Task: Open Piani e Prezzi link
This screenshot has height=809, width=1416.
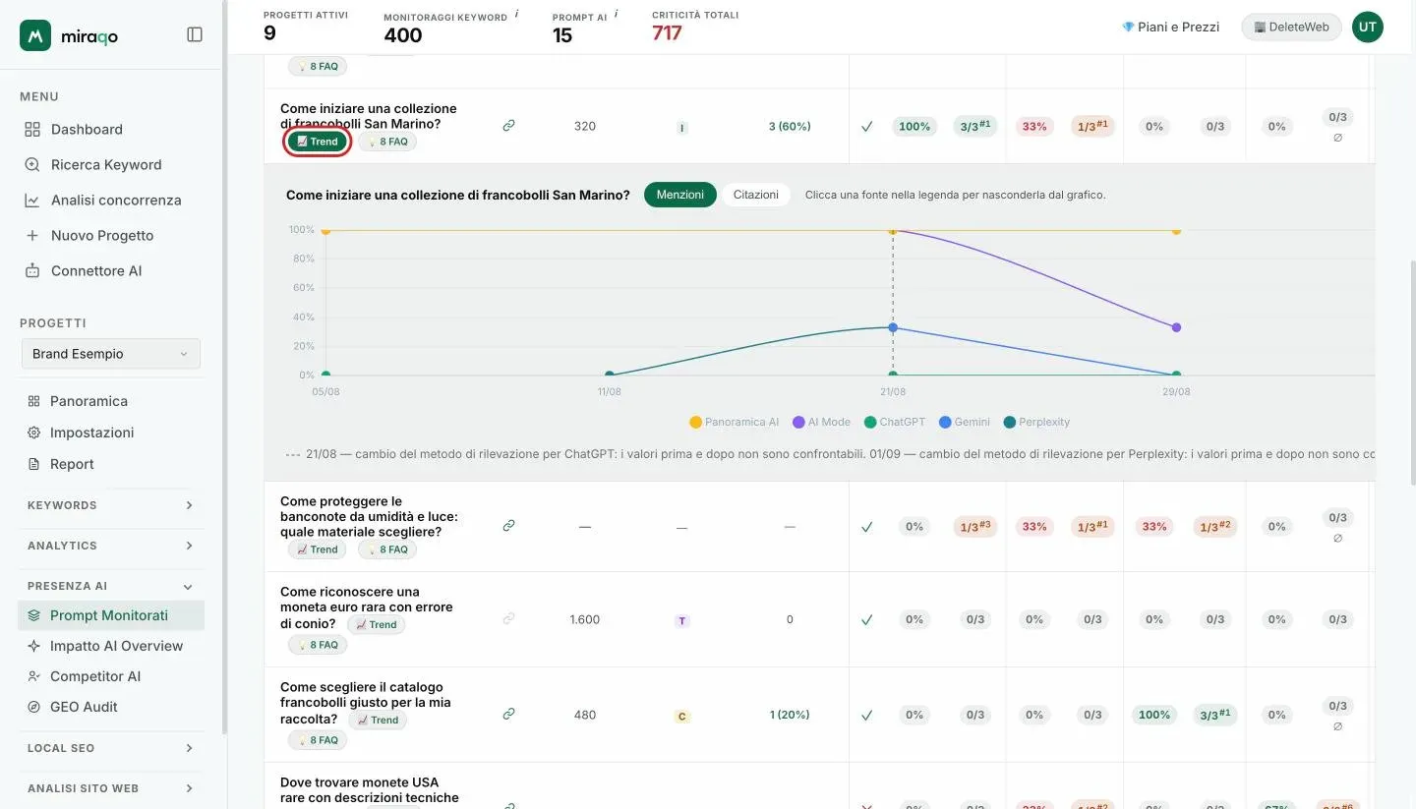Action: (x=1170, y=27)
